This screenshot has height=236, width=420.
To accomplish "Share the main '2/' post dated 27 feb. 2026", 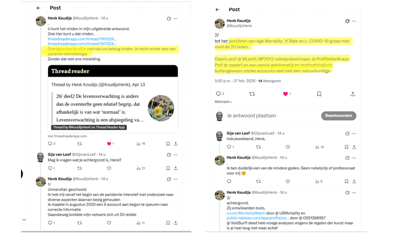I will coord(353,94).
